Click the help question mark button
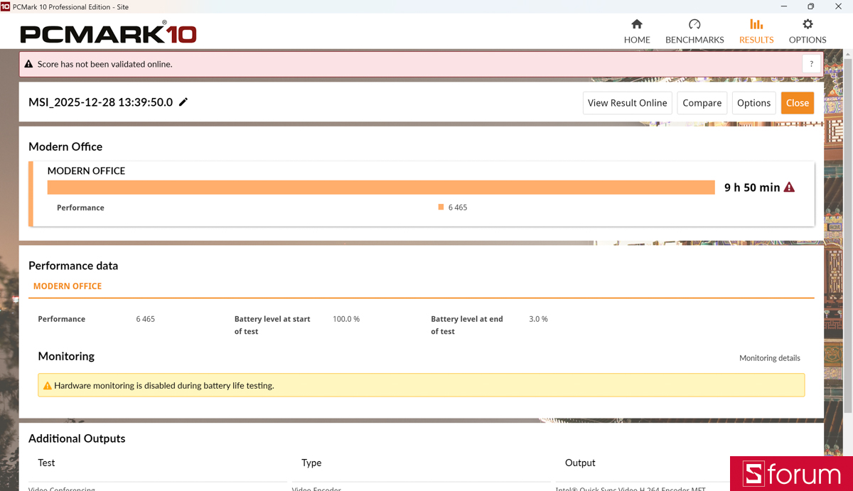Viewport: 853px width, 491px height. coord(811,64)
